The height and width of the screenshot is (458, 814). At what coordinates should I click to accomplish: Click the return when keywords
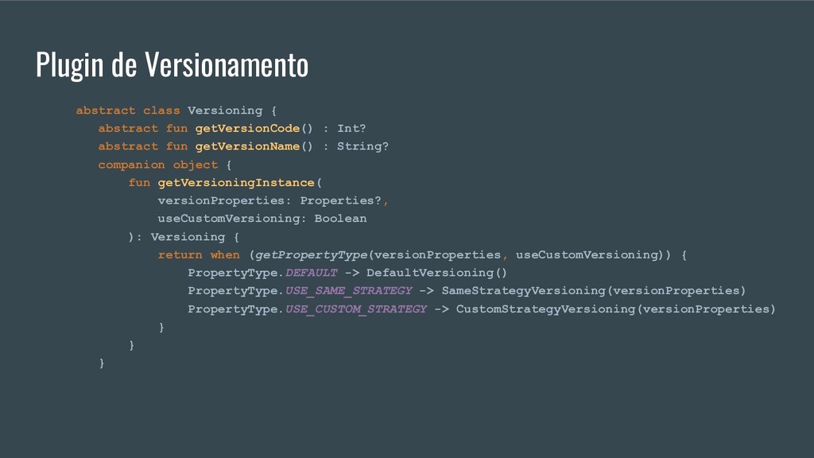pos(199,255)
